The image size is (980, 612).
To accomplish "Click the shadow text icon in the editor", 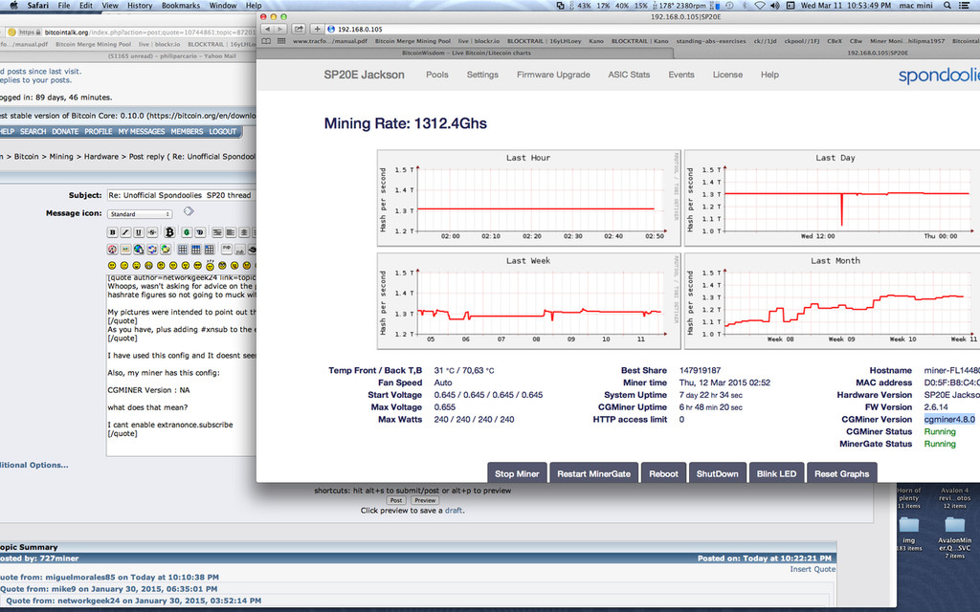I will point(200,232).
